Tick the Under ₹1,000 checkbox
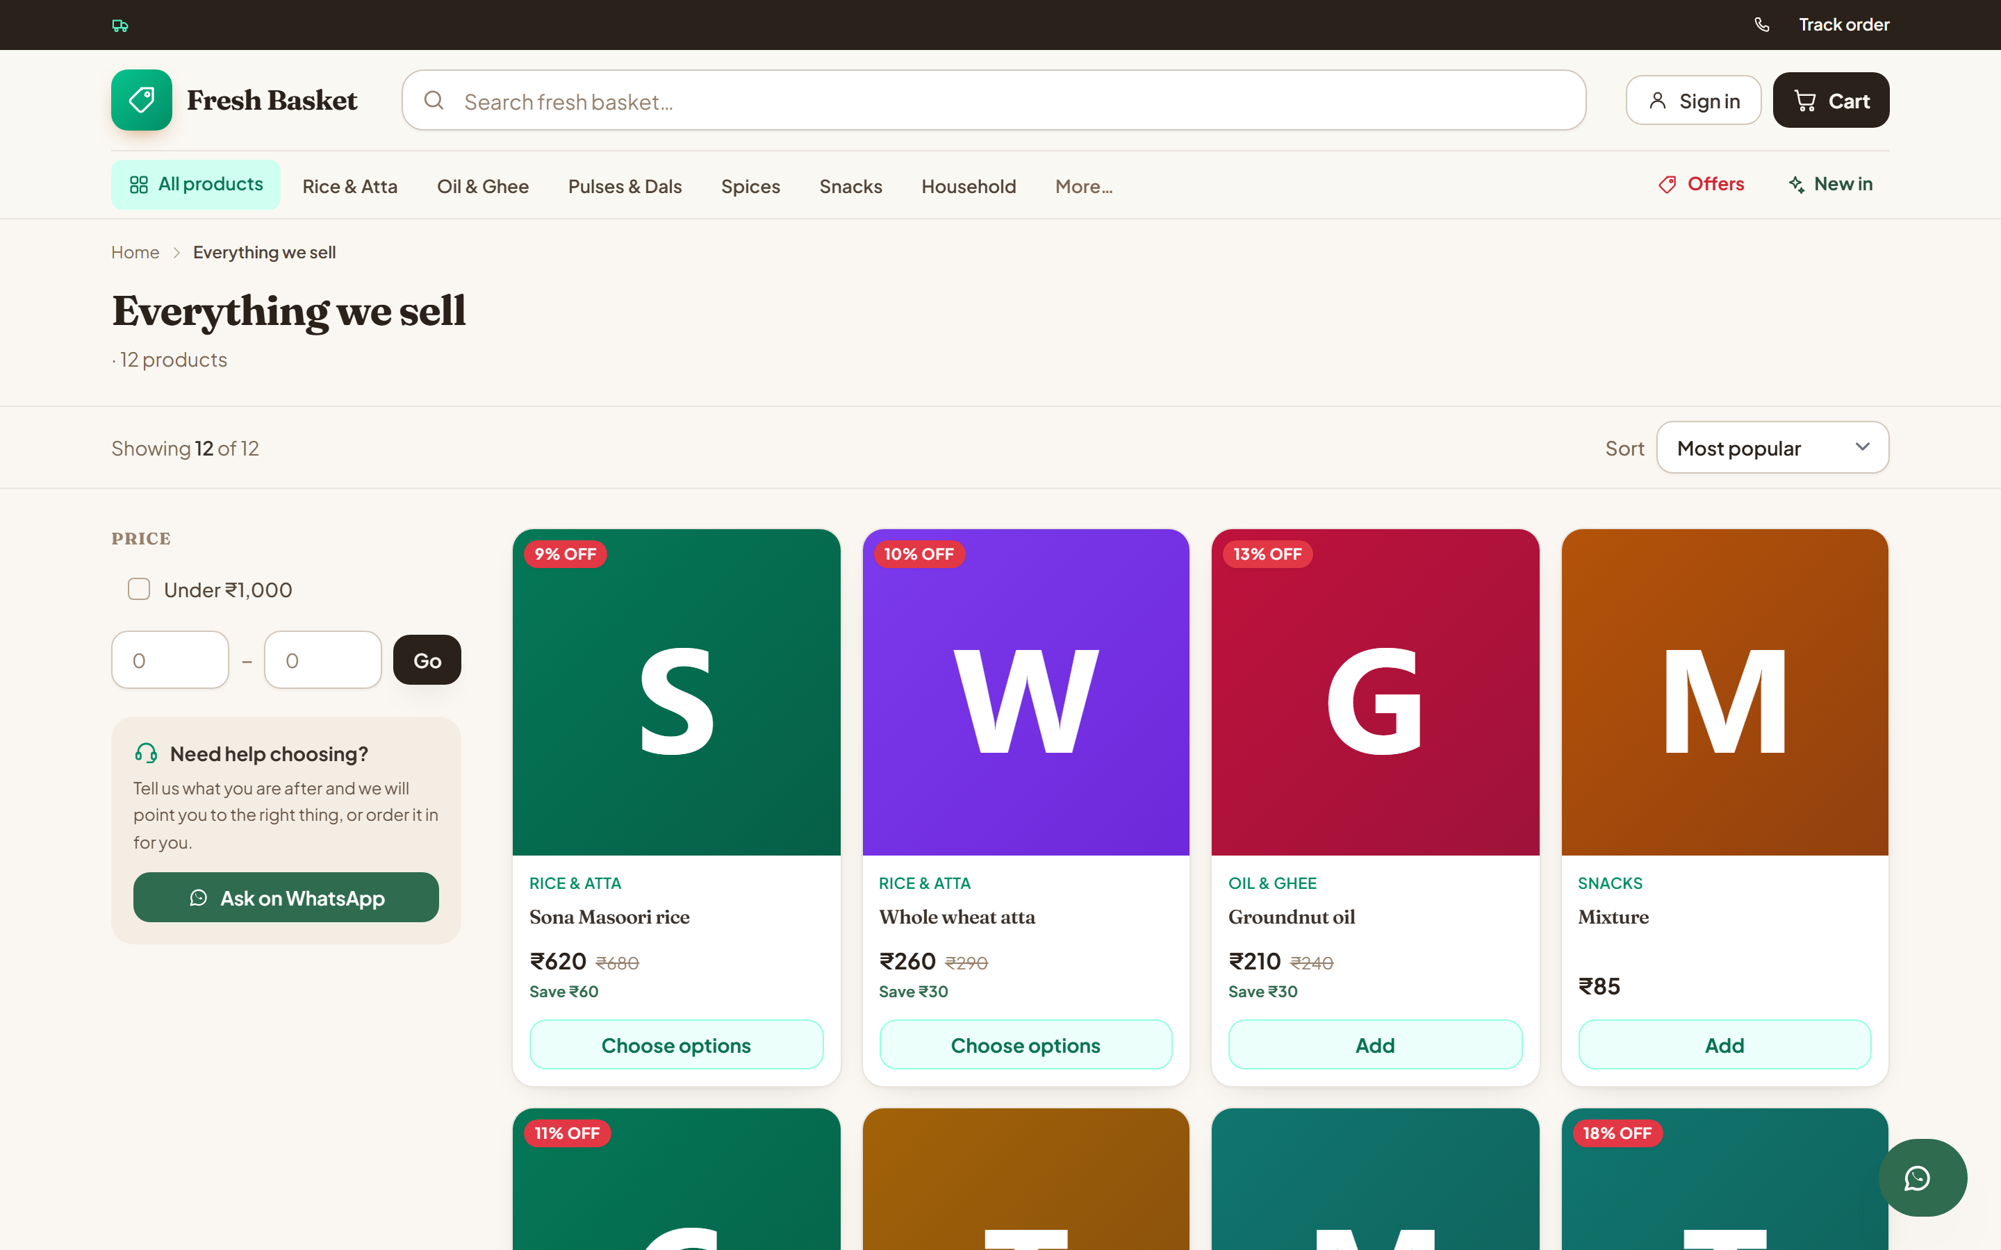Viewport: 2001px width, 1250px height. pos(139,590)
